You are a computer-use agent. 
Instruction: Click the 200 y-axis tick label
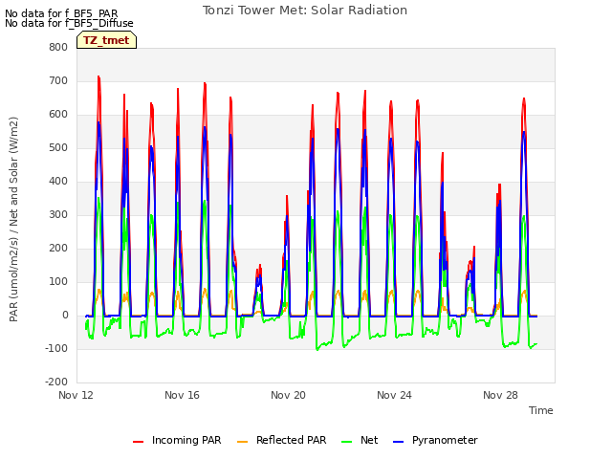coord(58,249)
